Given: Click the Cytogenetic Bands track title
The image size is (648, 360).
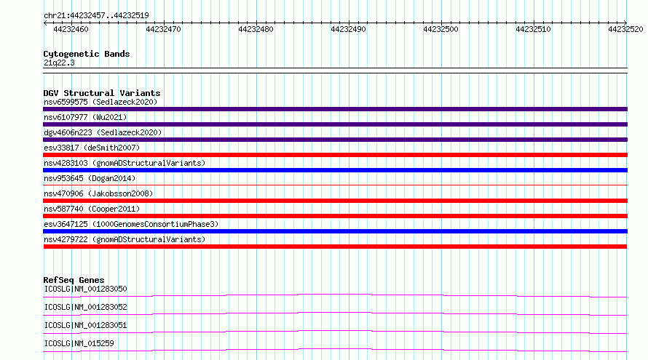Looking at the screenshot, I should pos(87,54).
